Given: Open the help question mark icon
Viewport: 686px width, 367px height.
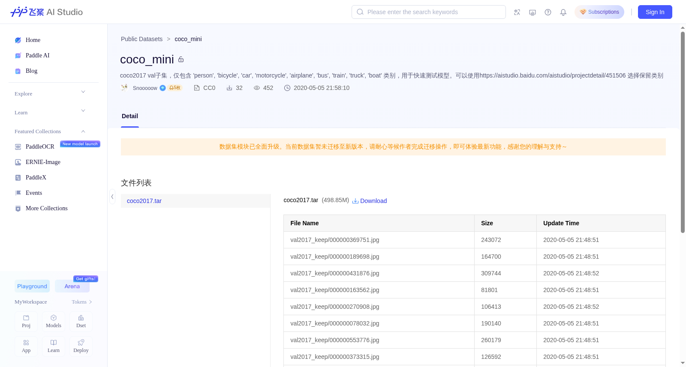Looking at the screenshot, I should tap(548, 12).
